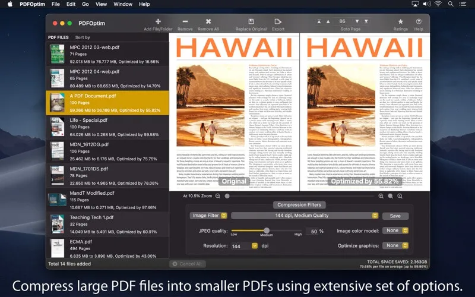Click the Teaching Tech 1.pdf thumbnail
Image resolution: width=475 pixels, height=297 pixels.
(x=57, y=224)
